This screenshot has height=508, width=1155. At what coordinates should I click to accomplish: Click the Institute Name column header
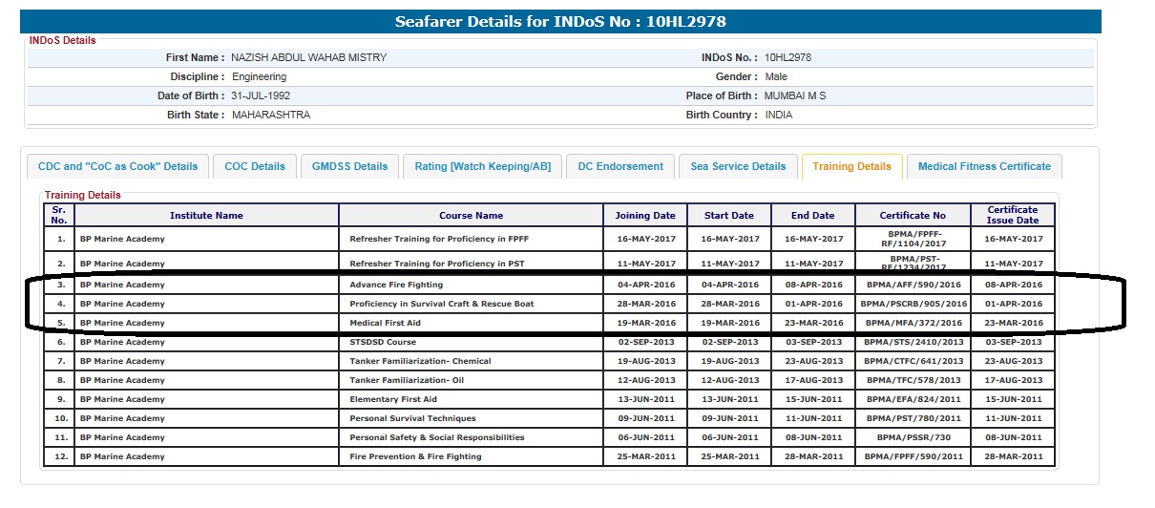[x=206, y=216]
